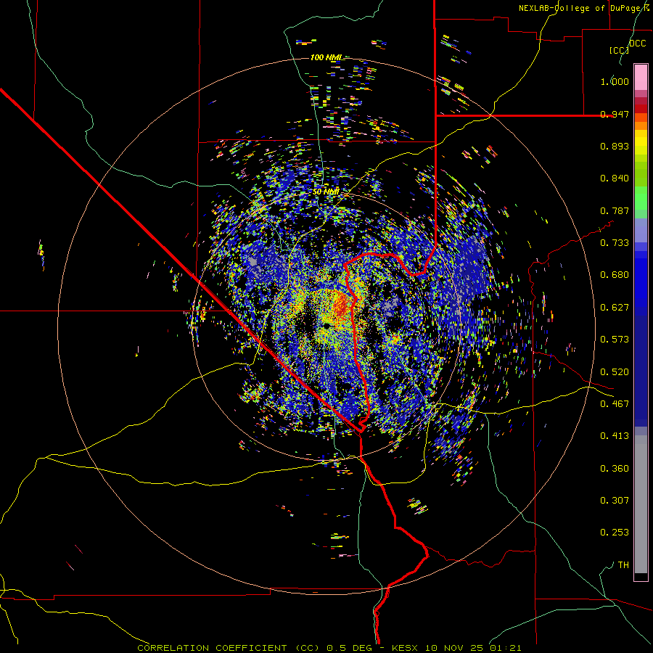Select the 0.627 legend value
Screen dimensions: 653x653
615,308
